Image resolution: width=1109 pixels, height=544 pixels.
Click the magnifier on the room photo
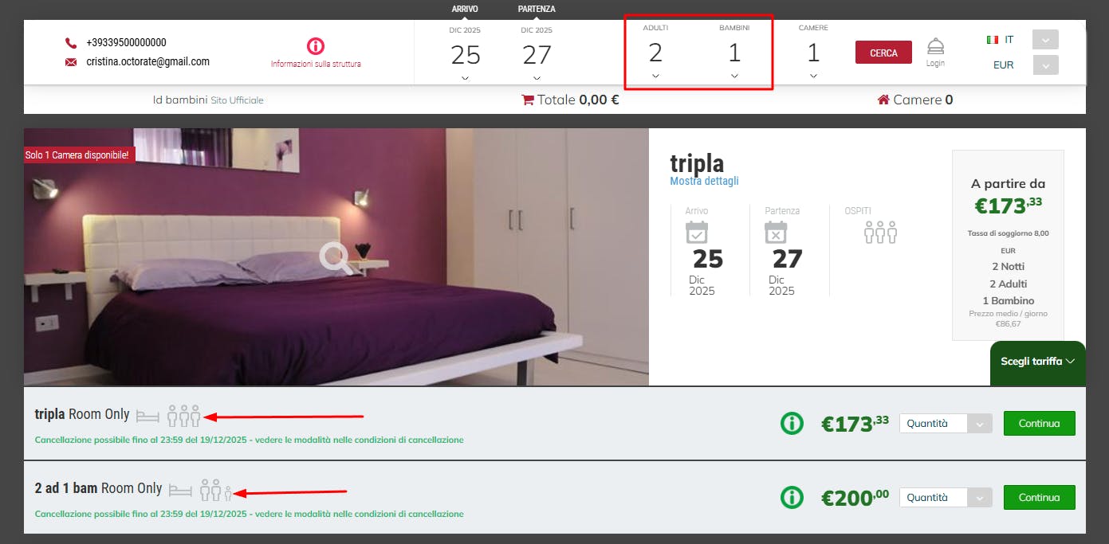pos(336,258)
